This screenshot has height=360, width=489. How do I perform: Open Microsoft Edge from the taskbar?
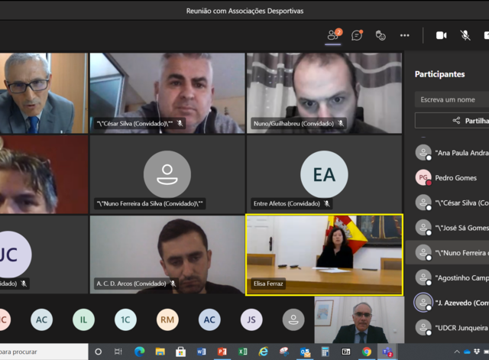click(139, 352)
